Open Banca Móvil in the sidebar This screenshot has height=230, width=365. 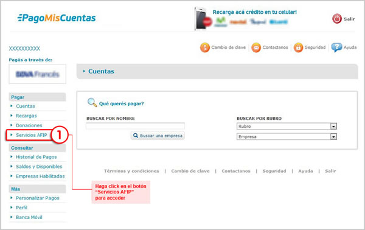(x=29, y=217)
